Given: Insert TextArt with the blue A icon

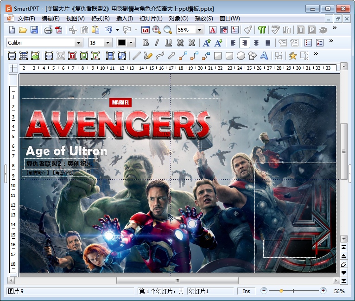Looking at the screenshot, I should [264, 56].
